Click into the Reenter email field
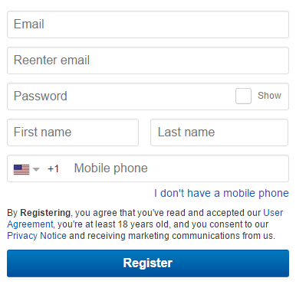This screenshot has width=296, height=291. (148, 60)
